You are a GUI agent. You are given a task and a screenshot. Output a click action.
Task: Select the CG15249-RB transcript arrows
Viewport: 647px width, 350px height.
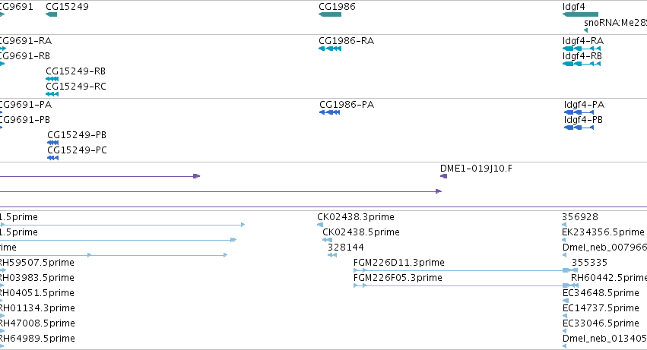pyautogui.click(x=52, y=79)
